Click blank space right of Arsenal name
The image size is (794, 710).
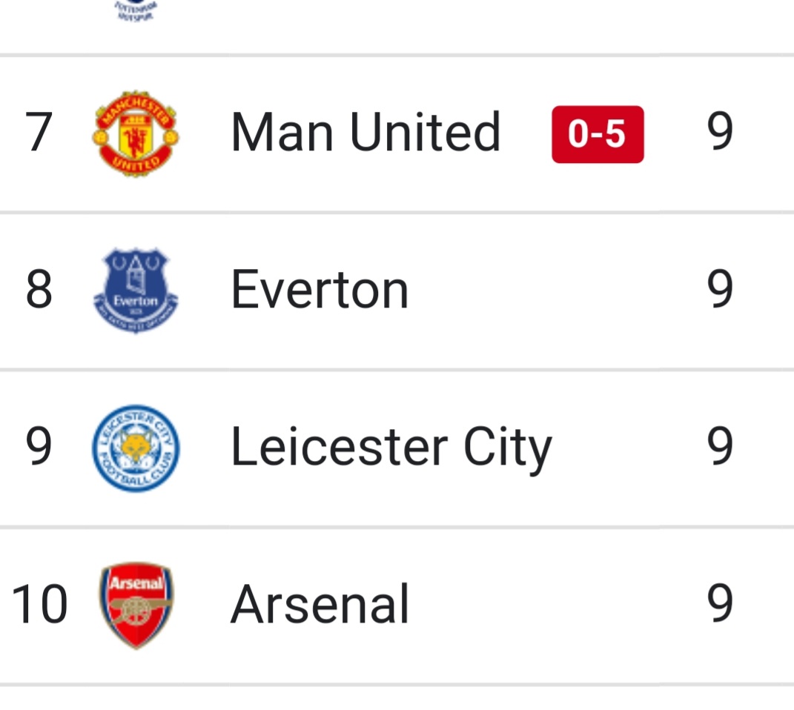(556, 605)
